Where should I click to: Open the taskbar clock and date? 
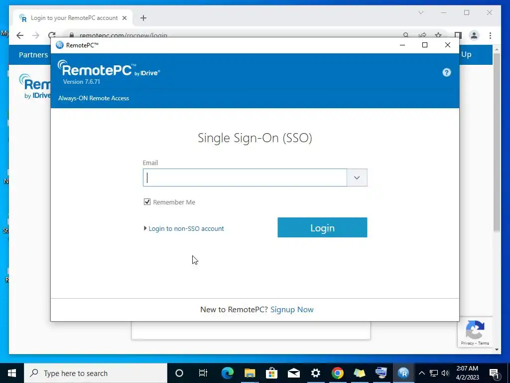click(467, 373)
